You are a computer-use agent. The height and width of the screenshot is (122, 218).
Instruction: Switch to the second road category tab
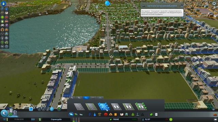pos(79,98)
